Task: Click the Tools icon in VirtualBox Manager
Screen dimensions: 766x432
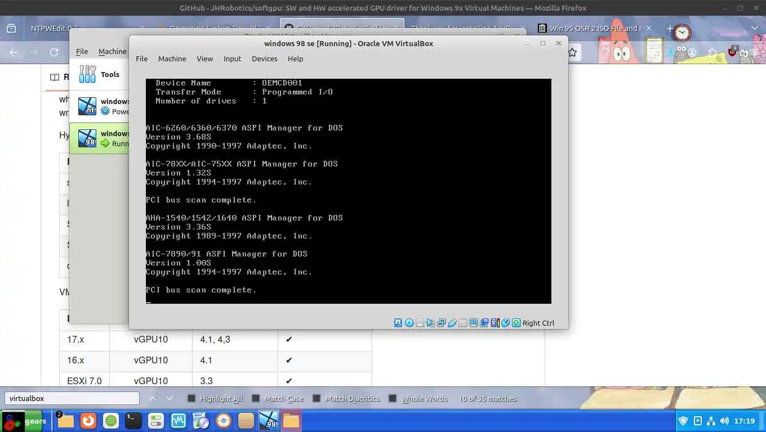Action: (87, 74)
